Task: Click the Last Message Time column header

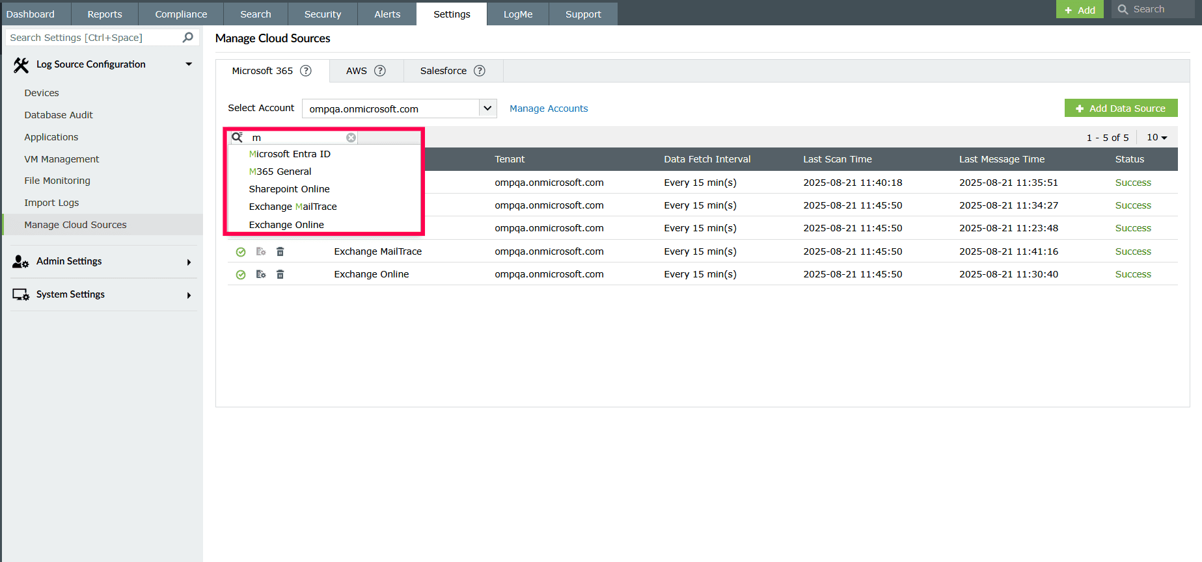Action: (x=1002, y=159)
